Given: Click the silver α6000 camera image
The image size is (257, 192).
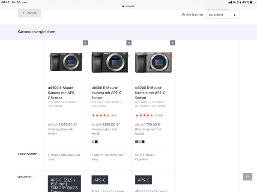Looking at the screenshot, I should 153,63.
